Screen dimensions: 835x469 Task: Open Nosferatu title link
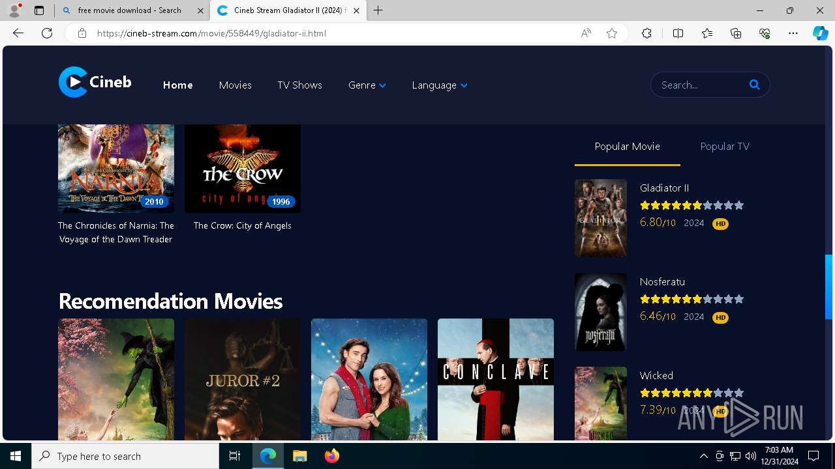(x=662, y=282)
